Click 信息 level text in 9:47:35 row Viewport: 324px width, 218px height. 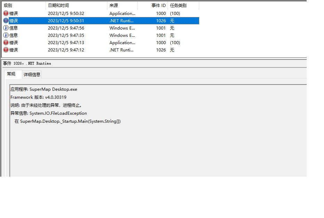14,35
